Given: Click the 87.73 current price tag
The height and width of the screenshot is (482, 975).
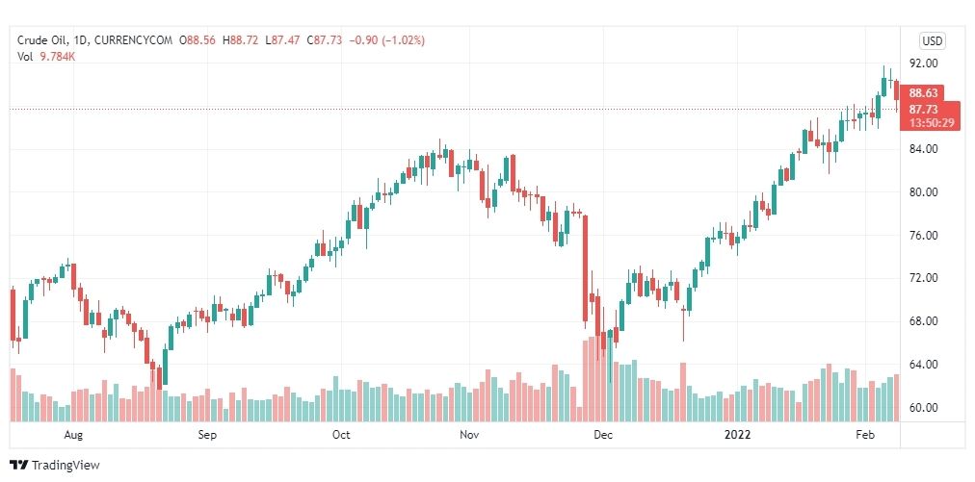Looking at the screenshot, I should [923, 110].
